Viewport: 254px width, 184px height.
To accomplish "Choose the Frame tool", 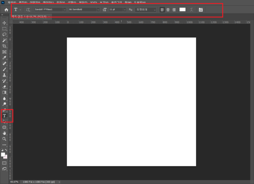I will pyautogui.click(x=4, y=52).
